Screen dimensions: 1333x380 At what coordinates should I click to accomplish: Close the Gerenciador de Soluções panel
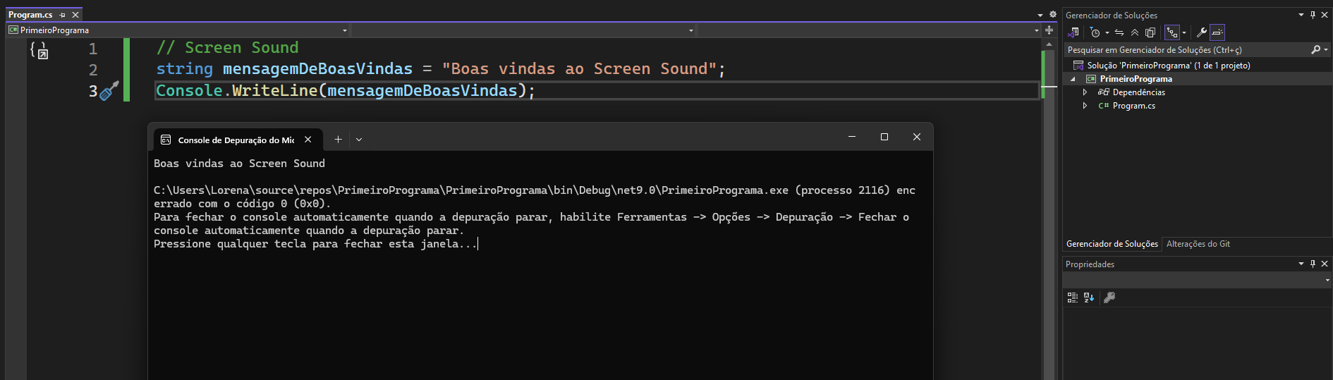point(1325,15)
